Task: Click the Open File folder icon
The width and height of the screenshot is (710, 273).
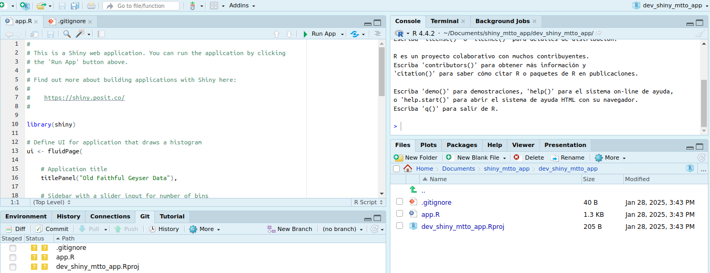Action: tap(41, 6)
